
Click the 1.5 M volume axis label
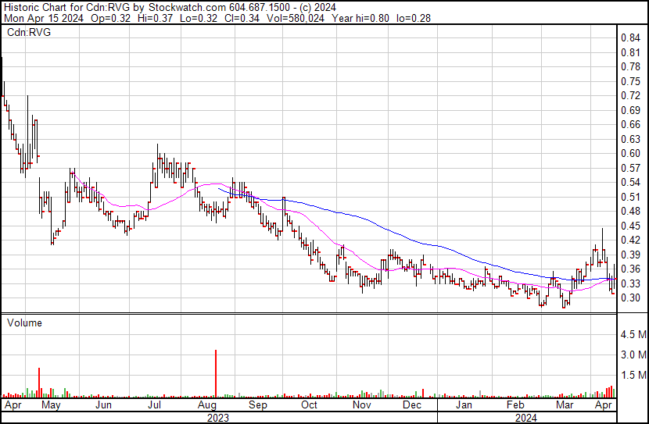633,376
